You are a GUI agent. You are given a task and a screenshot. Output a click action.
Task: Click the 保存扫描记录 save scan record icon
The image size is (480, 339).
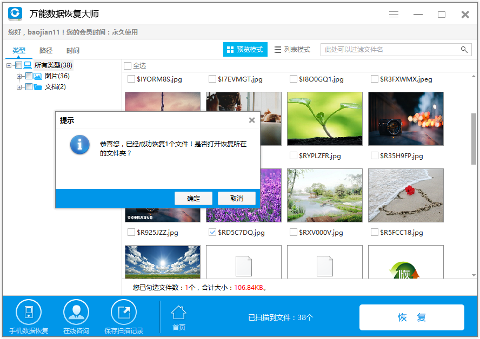pos(123,311)
